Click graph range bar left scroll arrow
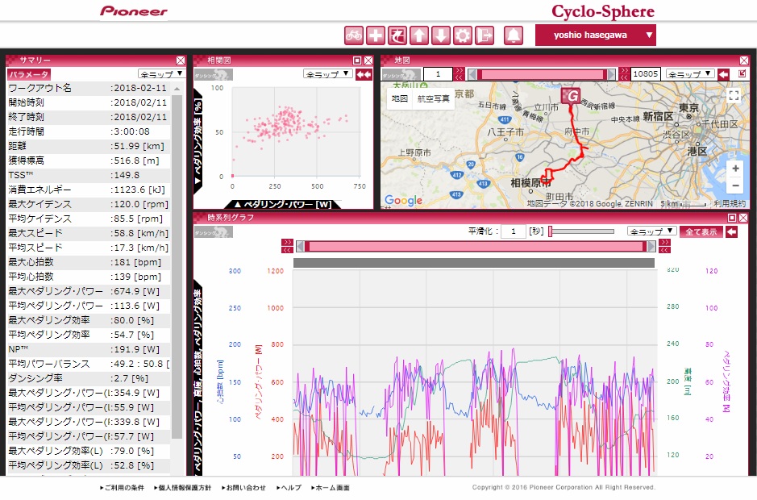Viewport: 757px width, 500px height. (300, 247)
